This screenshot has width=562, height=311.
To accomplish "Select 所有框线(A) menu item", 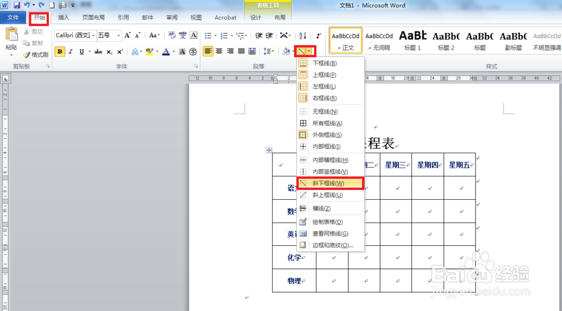I will 330,123.
